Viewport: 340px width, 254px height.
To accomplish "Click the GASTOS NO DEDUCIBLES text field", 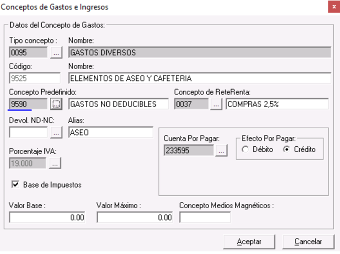I will click(119, 104).
